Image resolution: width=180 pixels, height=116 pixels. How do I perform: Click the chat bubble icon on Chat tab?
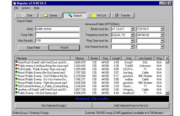click(23, 15)
